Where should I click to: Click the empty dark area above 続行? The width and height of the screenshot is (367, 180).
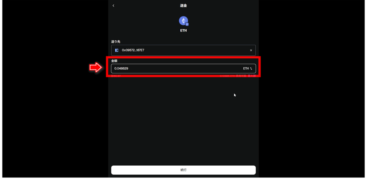coord(183,122)
